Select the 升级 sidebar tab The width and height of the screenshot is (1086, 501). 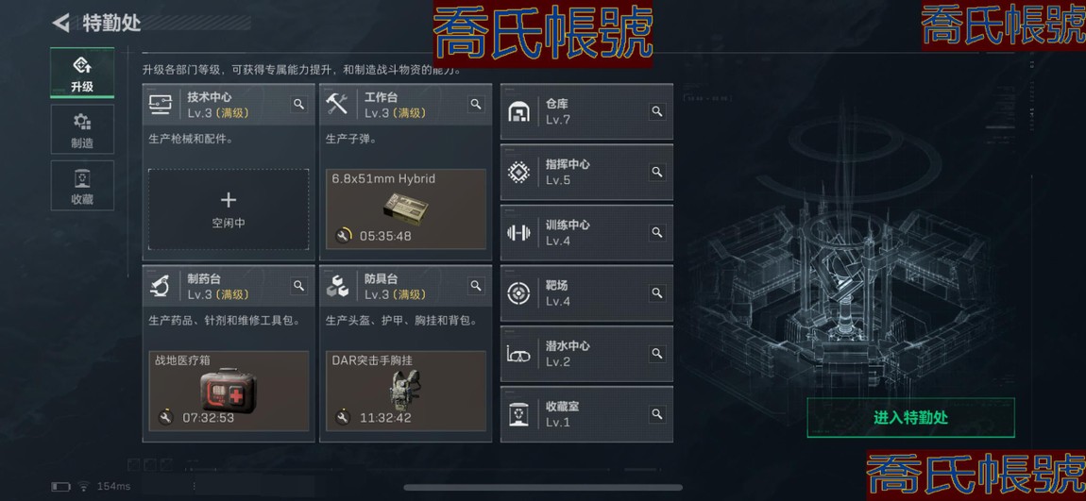click(x=82, y=73)
